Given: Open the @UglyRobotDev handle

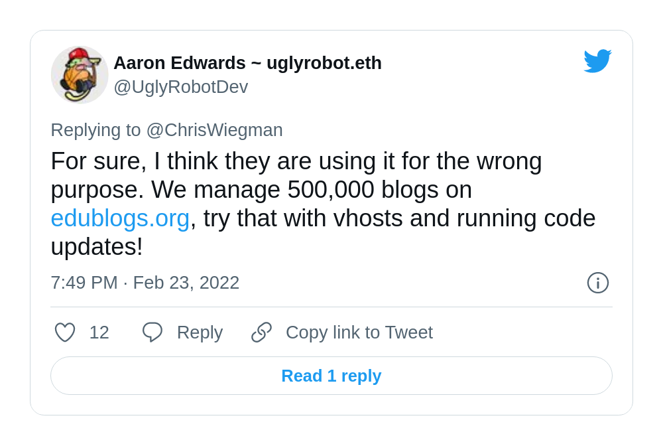Looking at the screenshot, I should click(181, 87).
